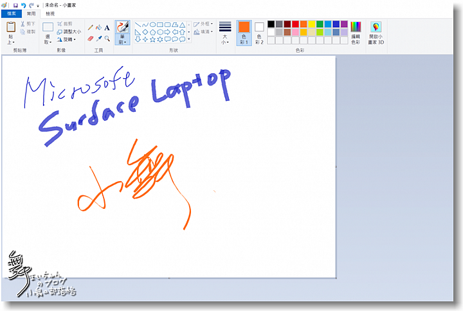The height and width of the screenshot is (311, 463).
Task: Click the Paste (貼上) clipboard icon
Action: coord(11,27)
